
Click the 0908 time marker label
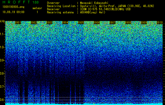click(128, 23)
